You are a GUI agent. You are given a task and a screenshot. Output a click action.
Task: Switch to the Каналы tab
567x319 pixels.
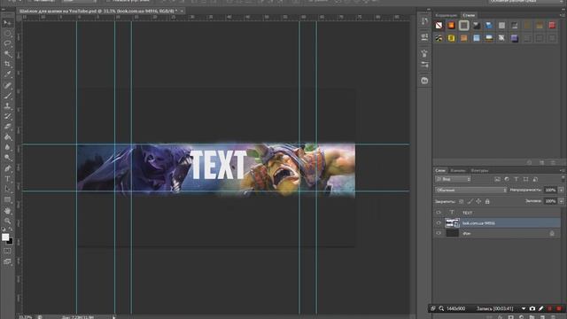coord(458,170)
